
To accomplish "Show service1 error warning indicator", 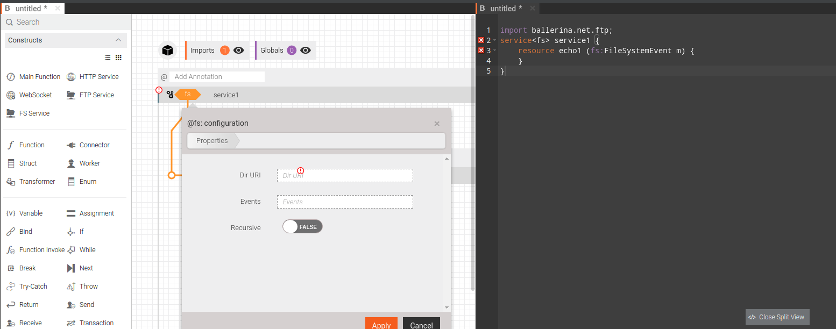I will point(159,90).
